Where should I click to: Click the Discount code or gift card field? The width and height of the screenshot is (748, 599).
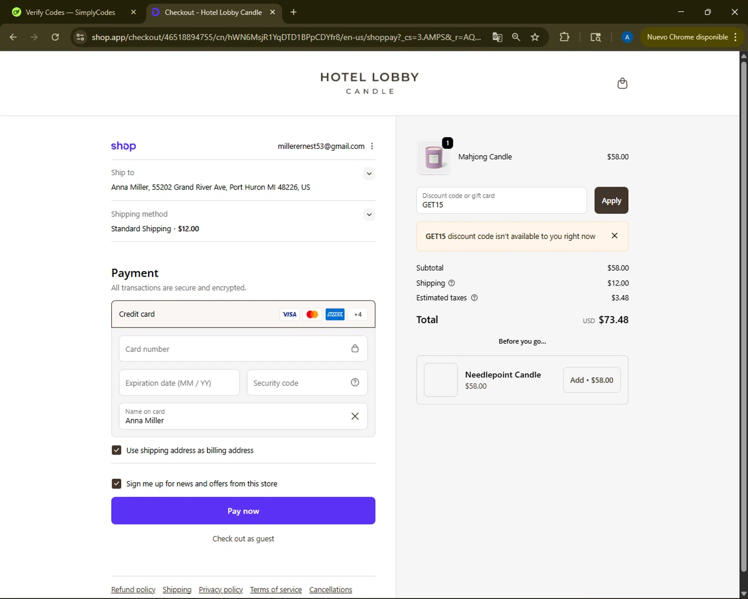click(x=502, y=200)
